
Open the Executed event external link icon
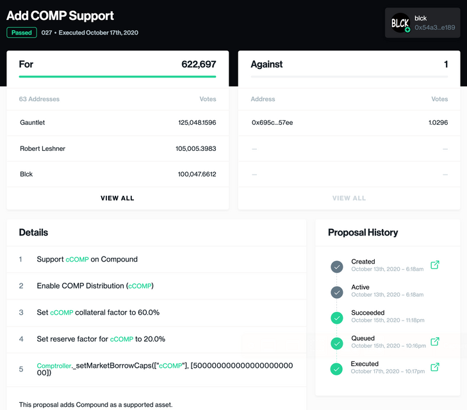435,367
